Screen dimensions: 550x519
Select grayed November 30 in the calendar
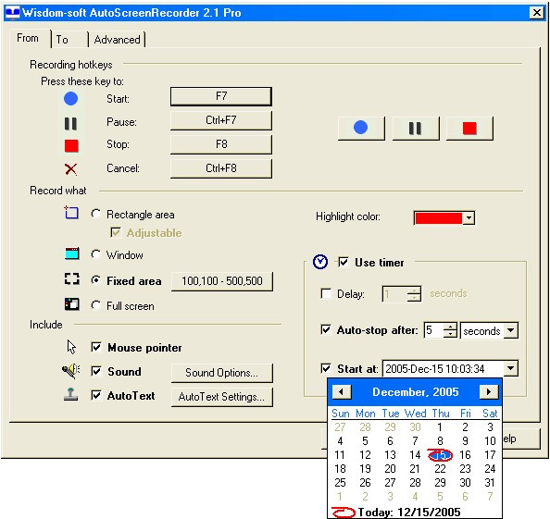(415, 426)
